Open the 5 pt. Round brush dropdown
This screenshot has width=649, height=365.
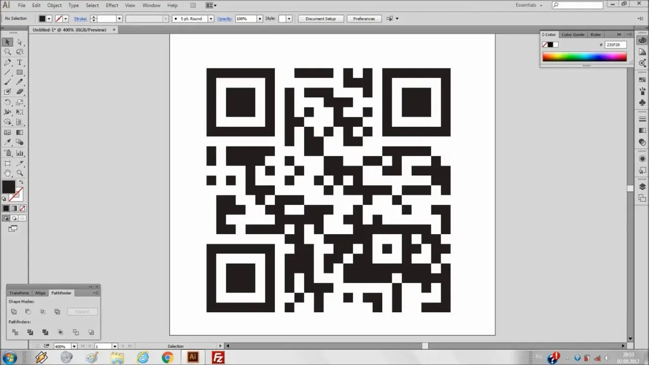click(211, 19)
